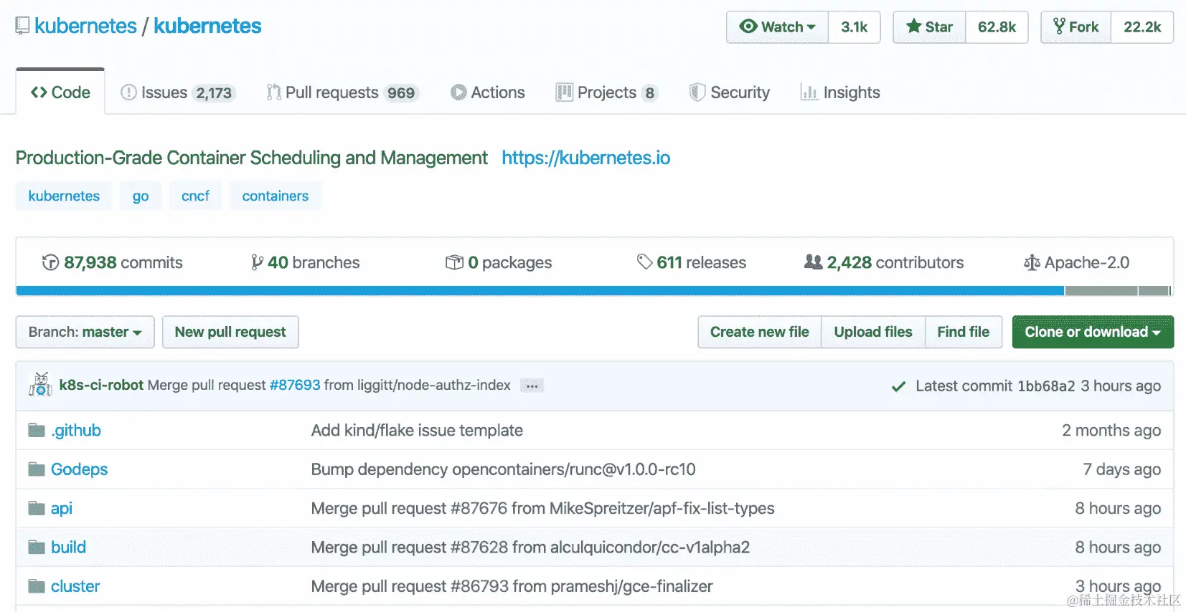Click the kubernetes organization name link
The height and width of the screenshot is (612, 1186).
tap(85, 26)
